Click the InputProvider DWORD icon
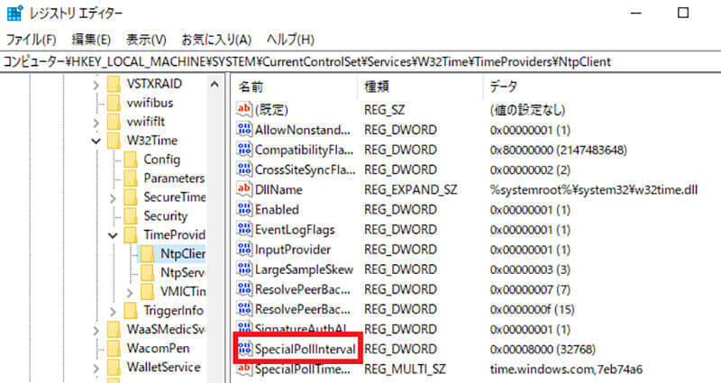This screenshot has height=383, width=721. click(x=244, y=250)
